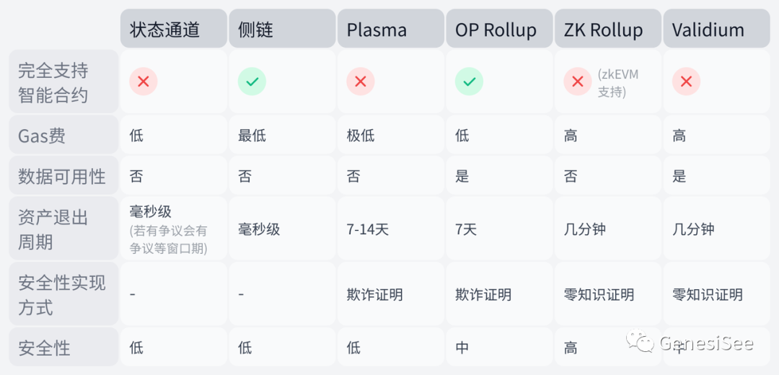This screenshot has height=375, width=779.
Task: Click the zkEVM 支持 note text
Action: 618,83
